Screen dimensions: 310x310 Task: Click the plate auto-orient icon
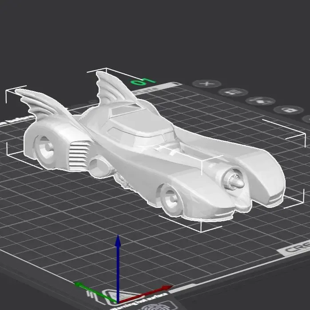click(x=260, y=101)
